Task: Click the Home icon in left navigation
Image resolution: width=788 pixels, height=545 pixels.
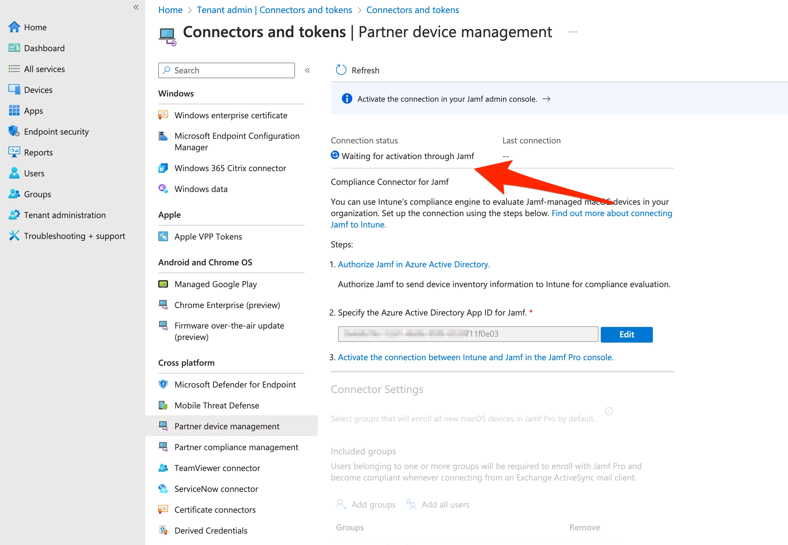Action: click(x=14, y=27)
